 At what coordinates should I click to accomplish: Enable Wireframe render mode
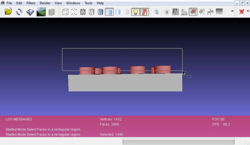(83, 12)
